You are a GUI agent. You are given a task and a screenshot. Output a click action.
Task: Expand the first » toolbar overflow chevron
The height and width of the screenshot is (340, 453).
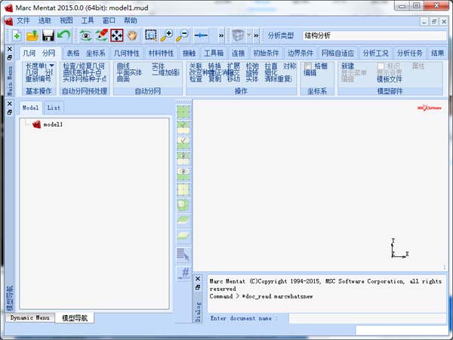tap(221, 35)
